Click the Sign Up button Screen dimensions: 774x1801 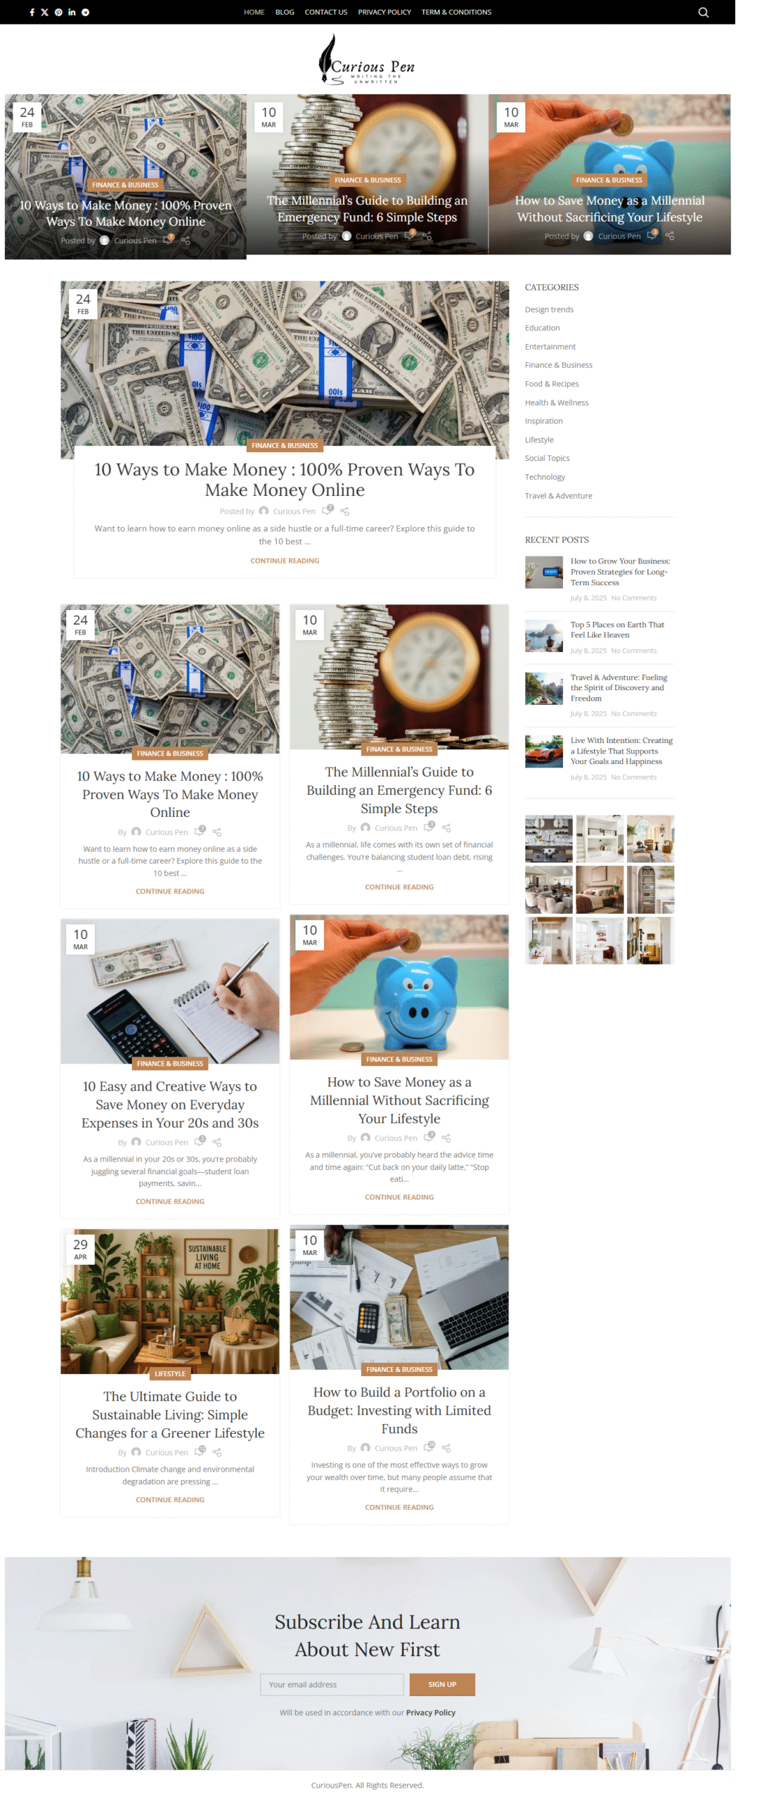pyautogui.click(x=441, y=1683)
